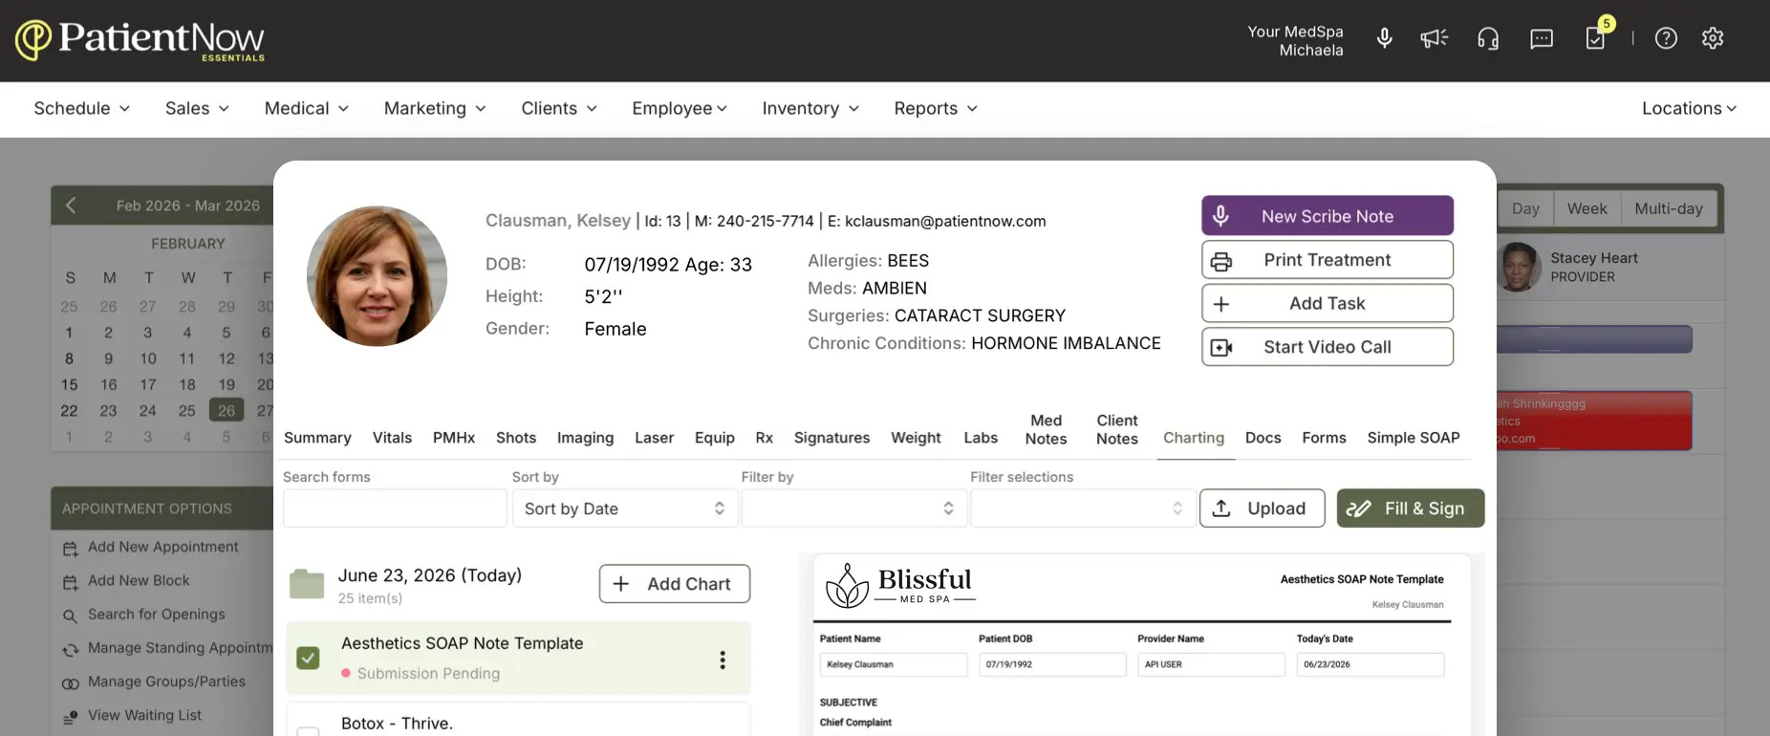Open Aesthetics SOAP Note three-dot menu
The image size is (1770, 736).
point(723,660)
